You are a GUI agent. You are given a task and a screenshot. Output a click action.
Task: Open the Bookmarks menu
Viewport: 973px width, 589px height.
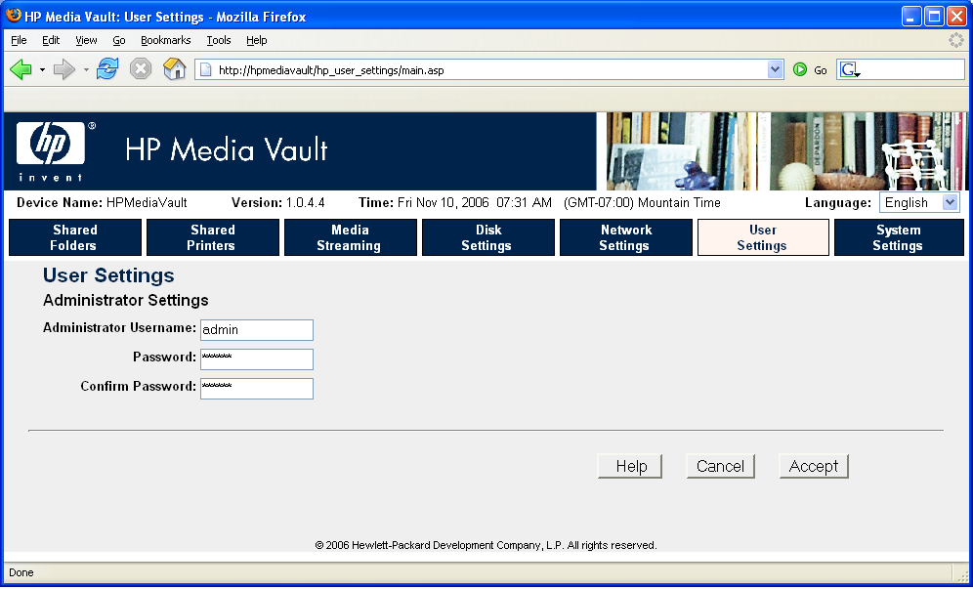[x=165, y=40]
